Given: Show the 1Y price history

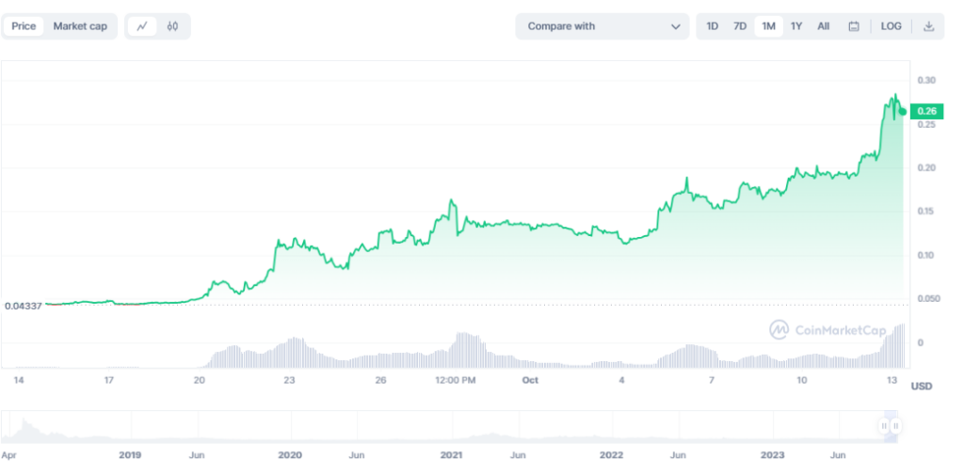Looking at the screenshot, I should tap(796, 26).
